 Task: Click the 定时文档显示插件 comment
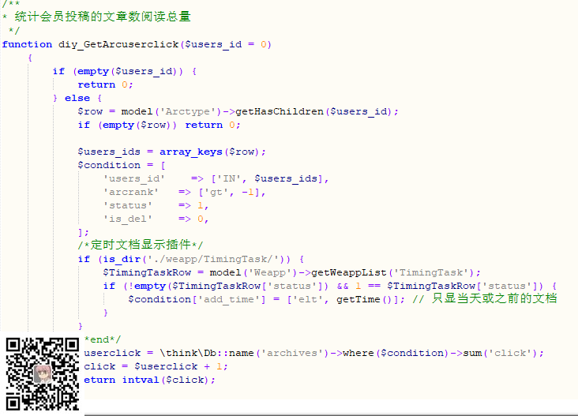pos(141,245)
